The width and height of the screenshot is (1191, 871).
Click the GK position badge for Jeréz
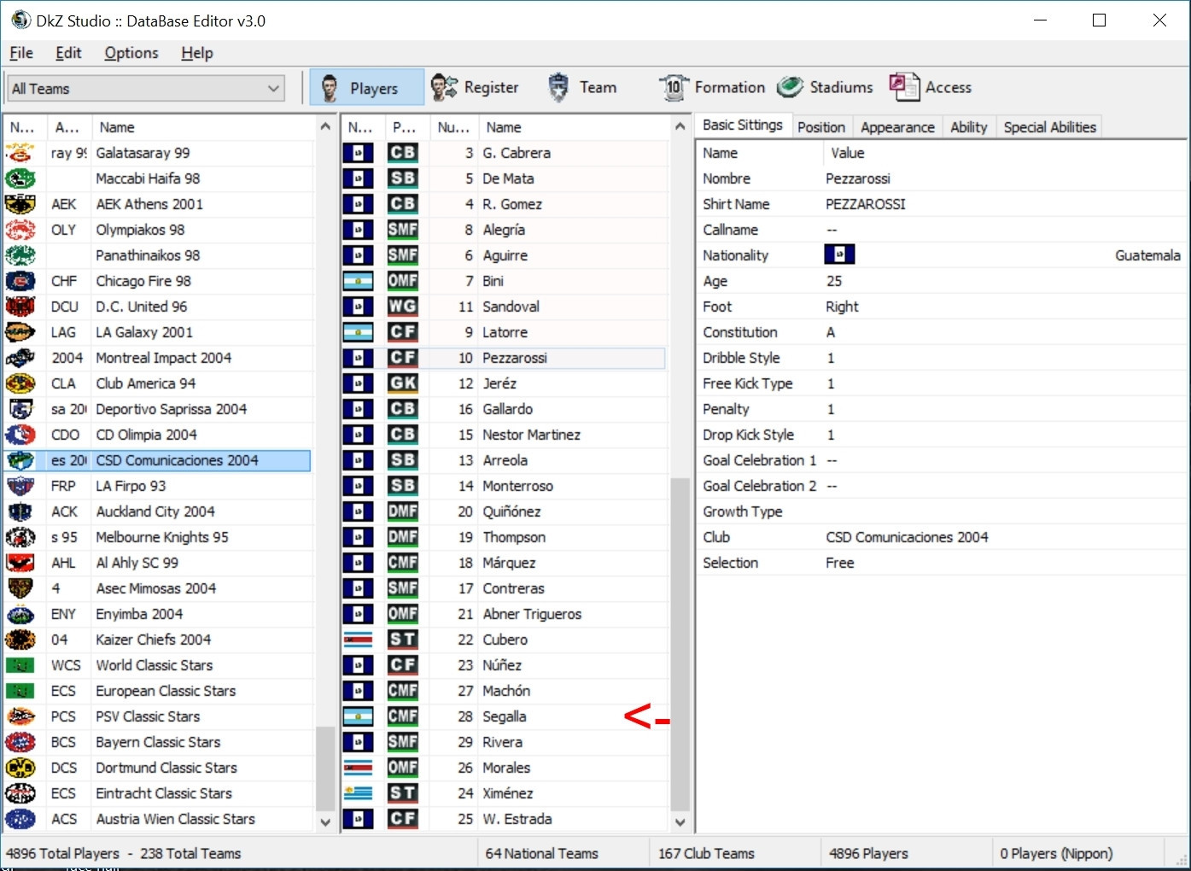[x=403, y=383]
